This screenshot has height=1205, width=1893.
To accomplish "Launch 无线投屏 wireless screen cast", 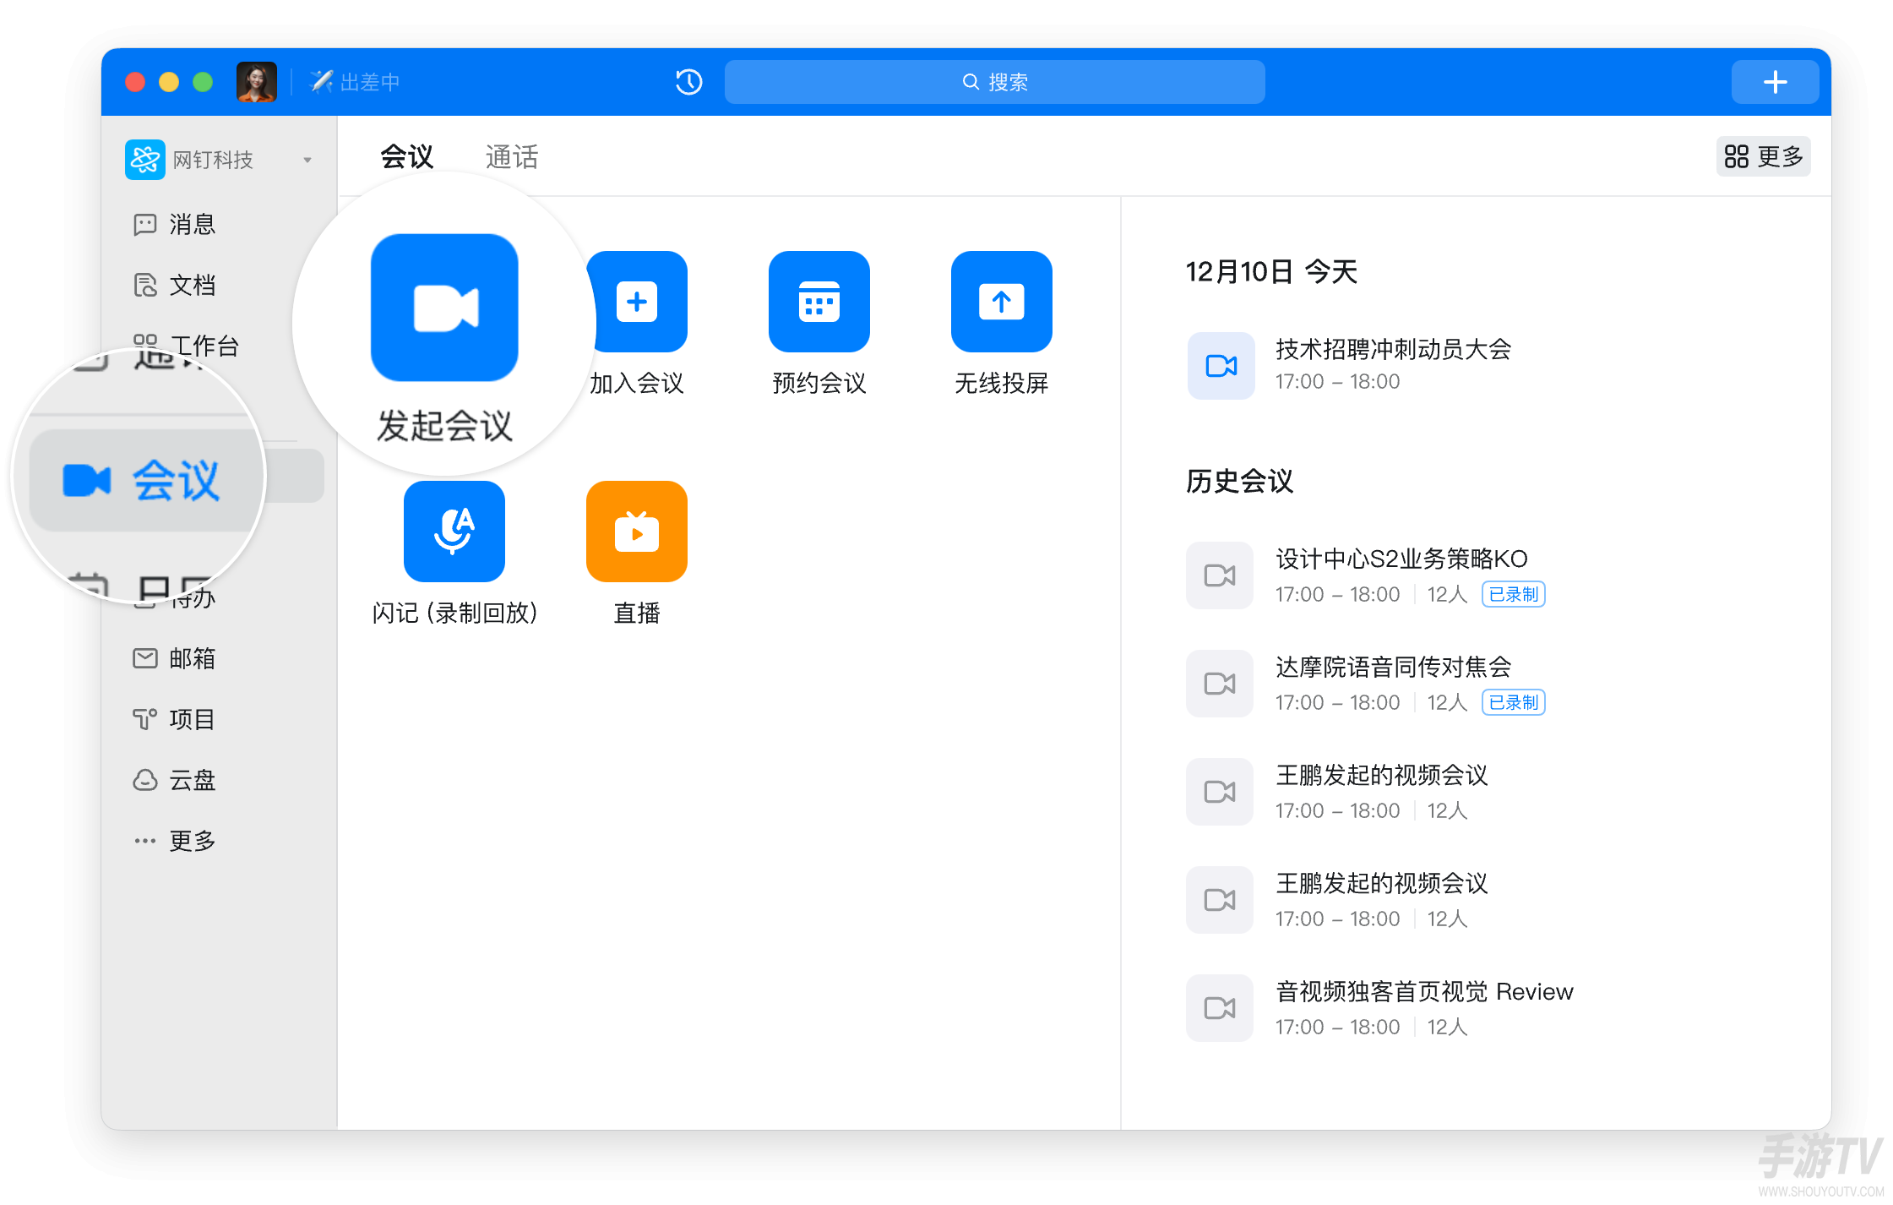I will pos(1002,302).
